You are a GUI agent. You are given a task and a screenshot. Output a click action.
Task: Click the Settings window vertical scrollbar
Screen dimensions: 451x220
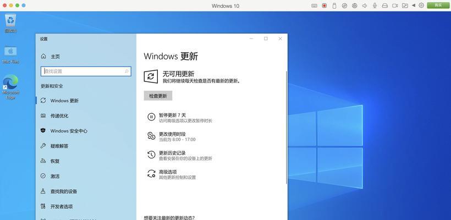point(286,128)
